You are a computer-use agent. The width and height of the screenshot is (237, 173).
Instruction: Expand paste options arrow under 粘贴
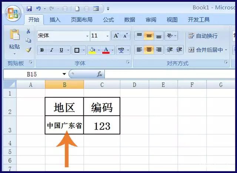click(x=14, y=54)
